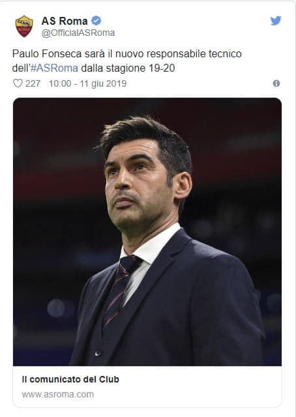Open the Twitter bird logo
The image size is (296, 417).
tap(276, 21)
